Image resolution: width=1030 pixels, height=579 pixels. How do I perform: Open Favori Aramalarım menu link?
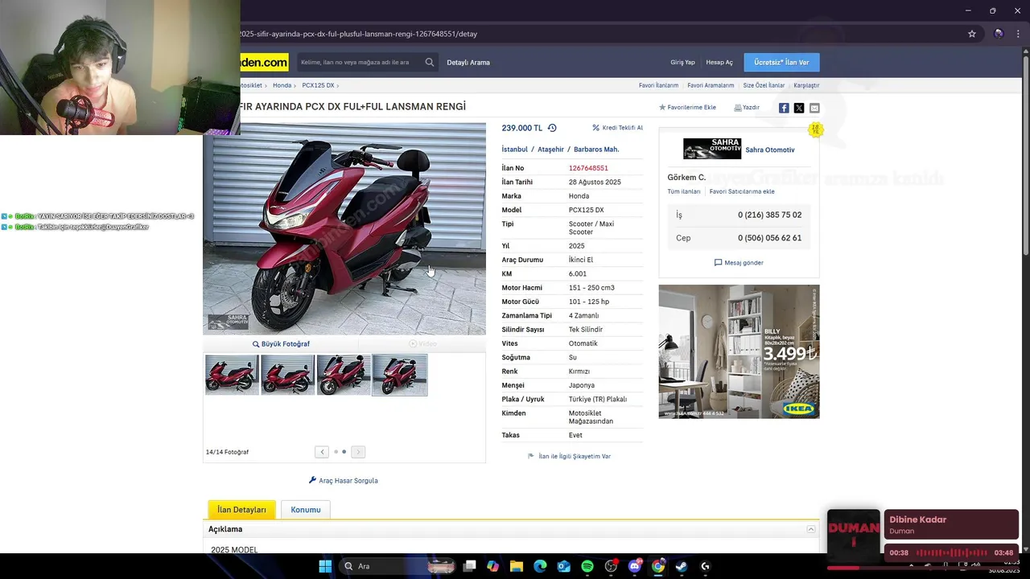click(711, 85)
